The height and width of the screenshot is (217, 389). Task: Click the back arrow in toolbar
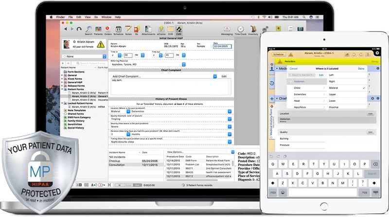point(65,29)
